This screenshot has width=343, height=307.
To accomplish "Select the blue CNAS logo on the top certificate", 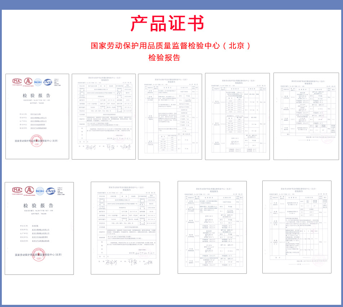I will point(47,82).
